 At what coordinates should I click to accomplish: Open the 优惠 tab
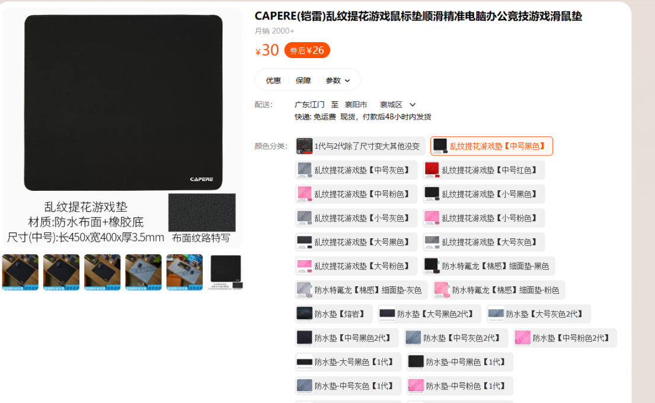(x=273, y=80)
